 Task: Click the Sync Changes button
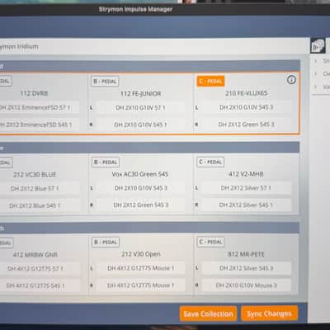click(x=269, y=313)
